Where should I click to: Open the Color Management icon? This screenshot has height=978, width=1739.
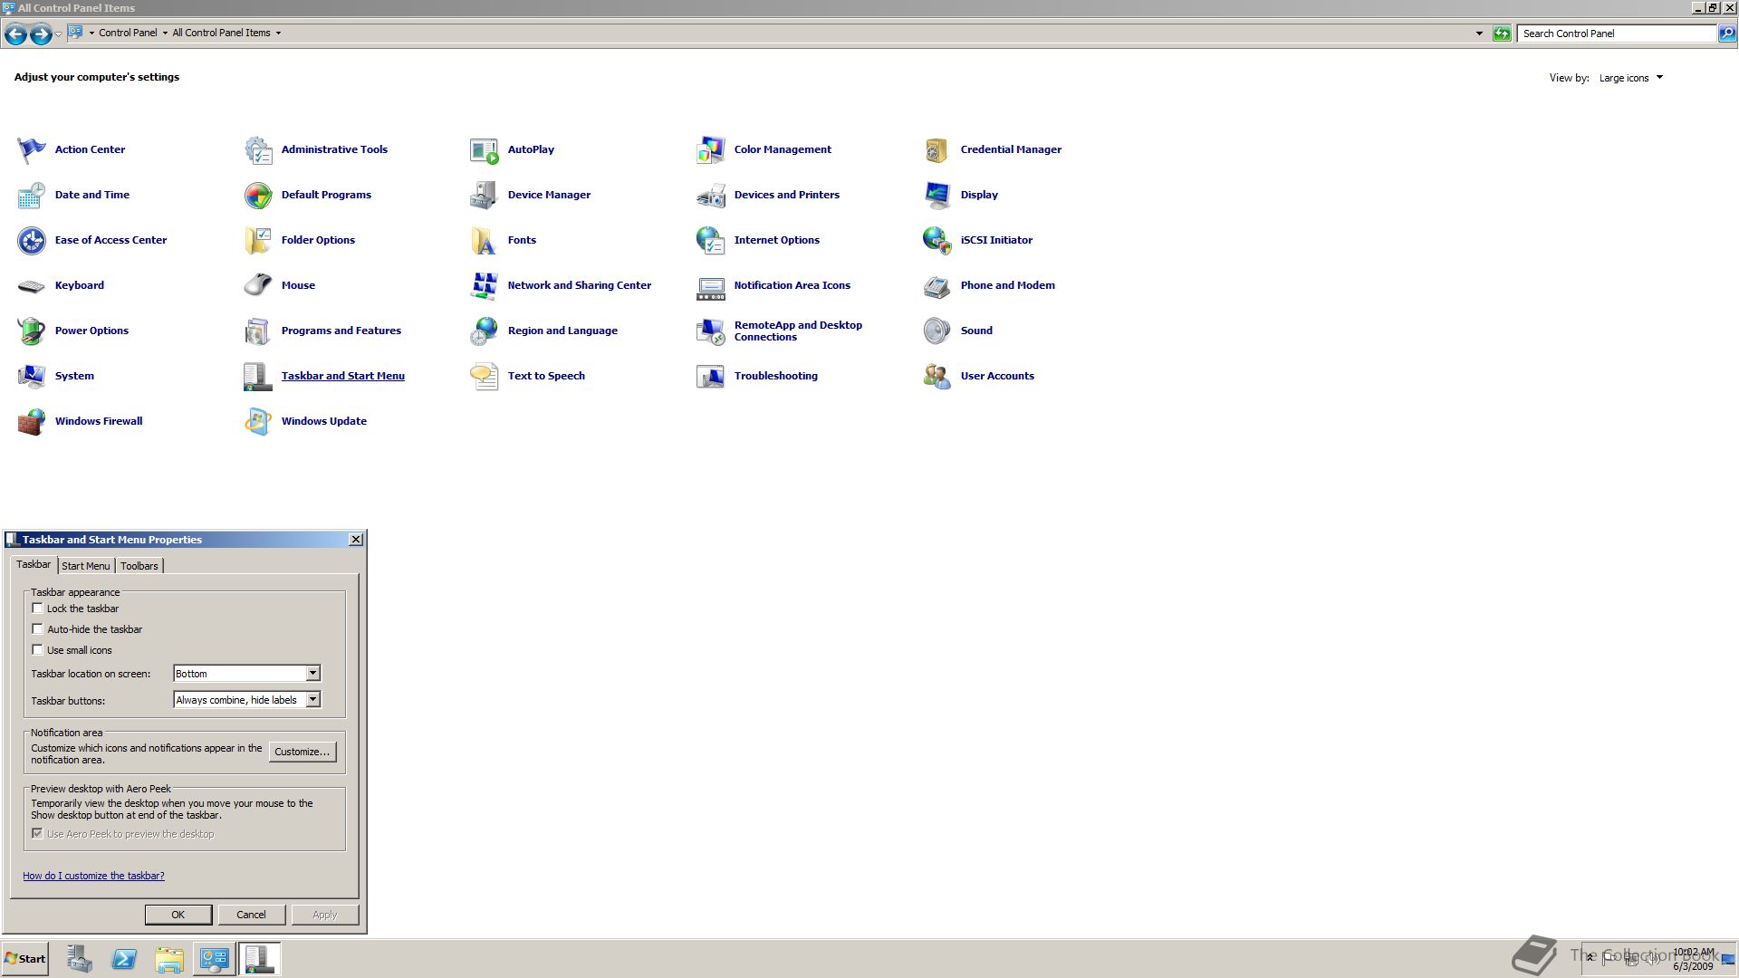tap(711, 149)
